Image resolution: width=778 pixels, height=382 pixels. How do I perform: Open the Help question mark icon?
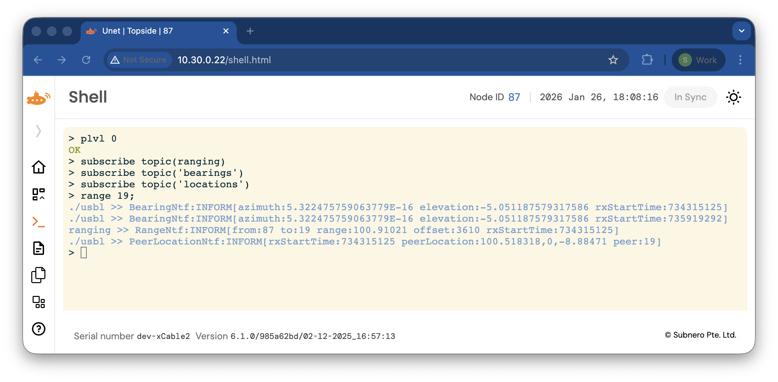click(39, 329)
